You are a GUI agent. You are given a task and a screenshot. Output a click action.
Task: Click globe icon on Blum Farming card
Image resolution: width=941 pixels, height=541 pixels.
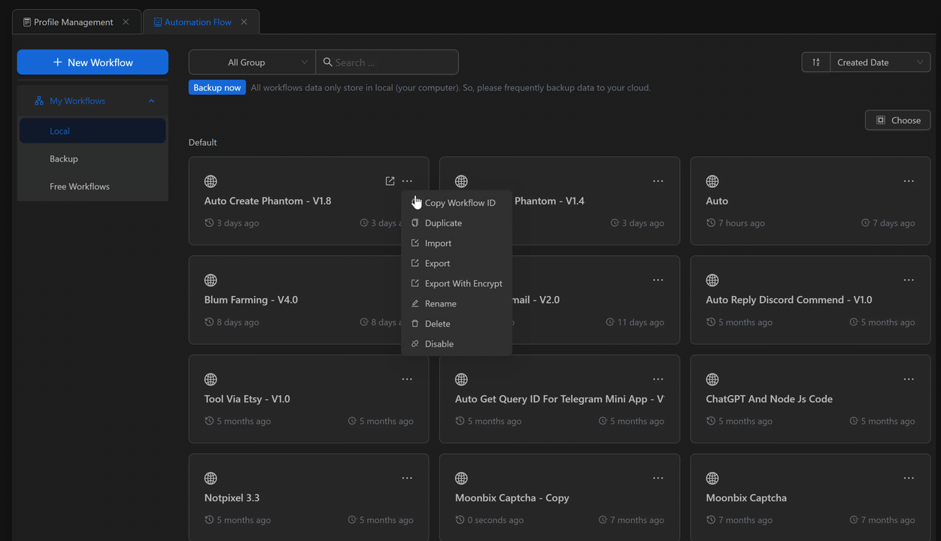click(211, 280)
